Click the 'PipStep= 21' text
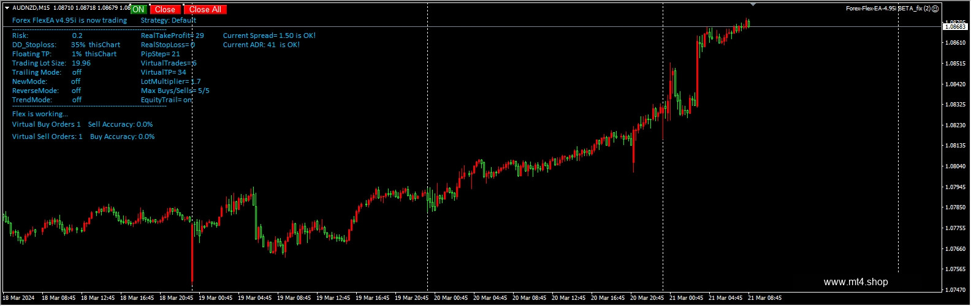971x306 pixels. [161, 54]
